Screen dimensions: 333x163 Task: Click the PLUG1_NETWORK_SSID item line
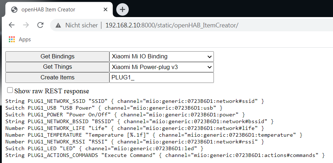[134, 101]
